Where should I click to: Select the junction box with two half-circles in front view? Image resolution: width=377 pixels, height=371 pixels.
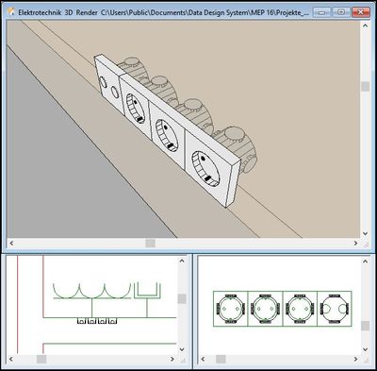(x=335, y=309)
